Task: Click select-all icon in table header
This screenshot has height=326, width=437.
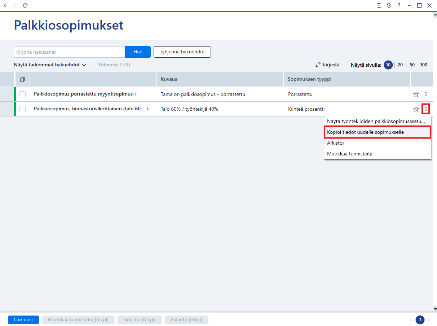Action: [22, 79]
